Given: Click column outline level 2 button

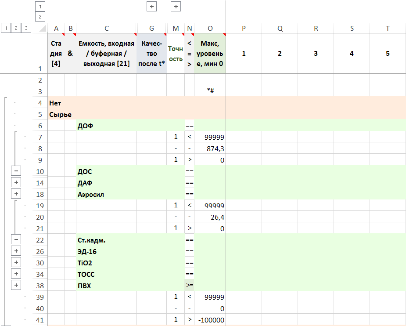Looking at the screenshot, I should pyautogui.click(x=40, y=17).
